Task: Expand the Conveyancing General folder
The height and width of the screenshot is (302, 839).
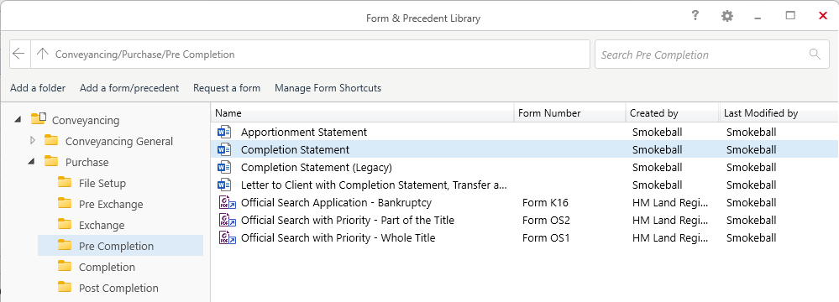Action: coord(33,141)
